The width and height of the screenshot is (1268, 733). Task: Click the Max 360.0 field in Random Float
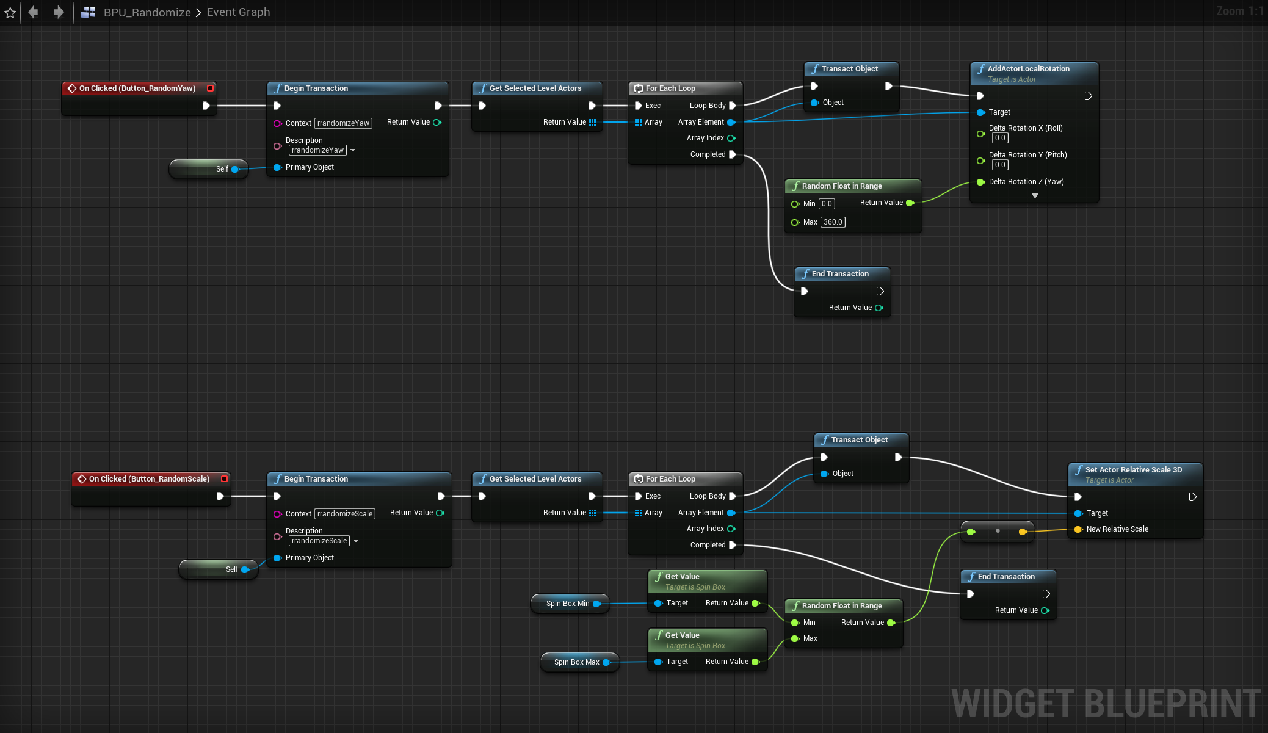[833, 222]
